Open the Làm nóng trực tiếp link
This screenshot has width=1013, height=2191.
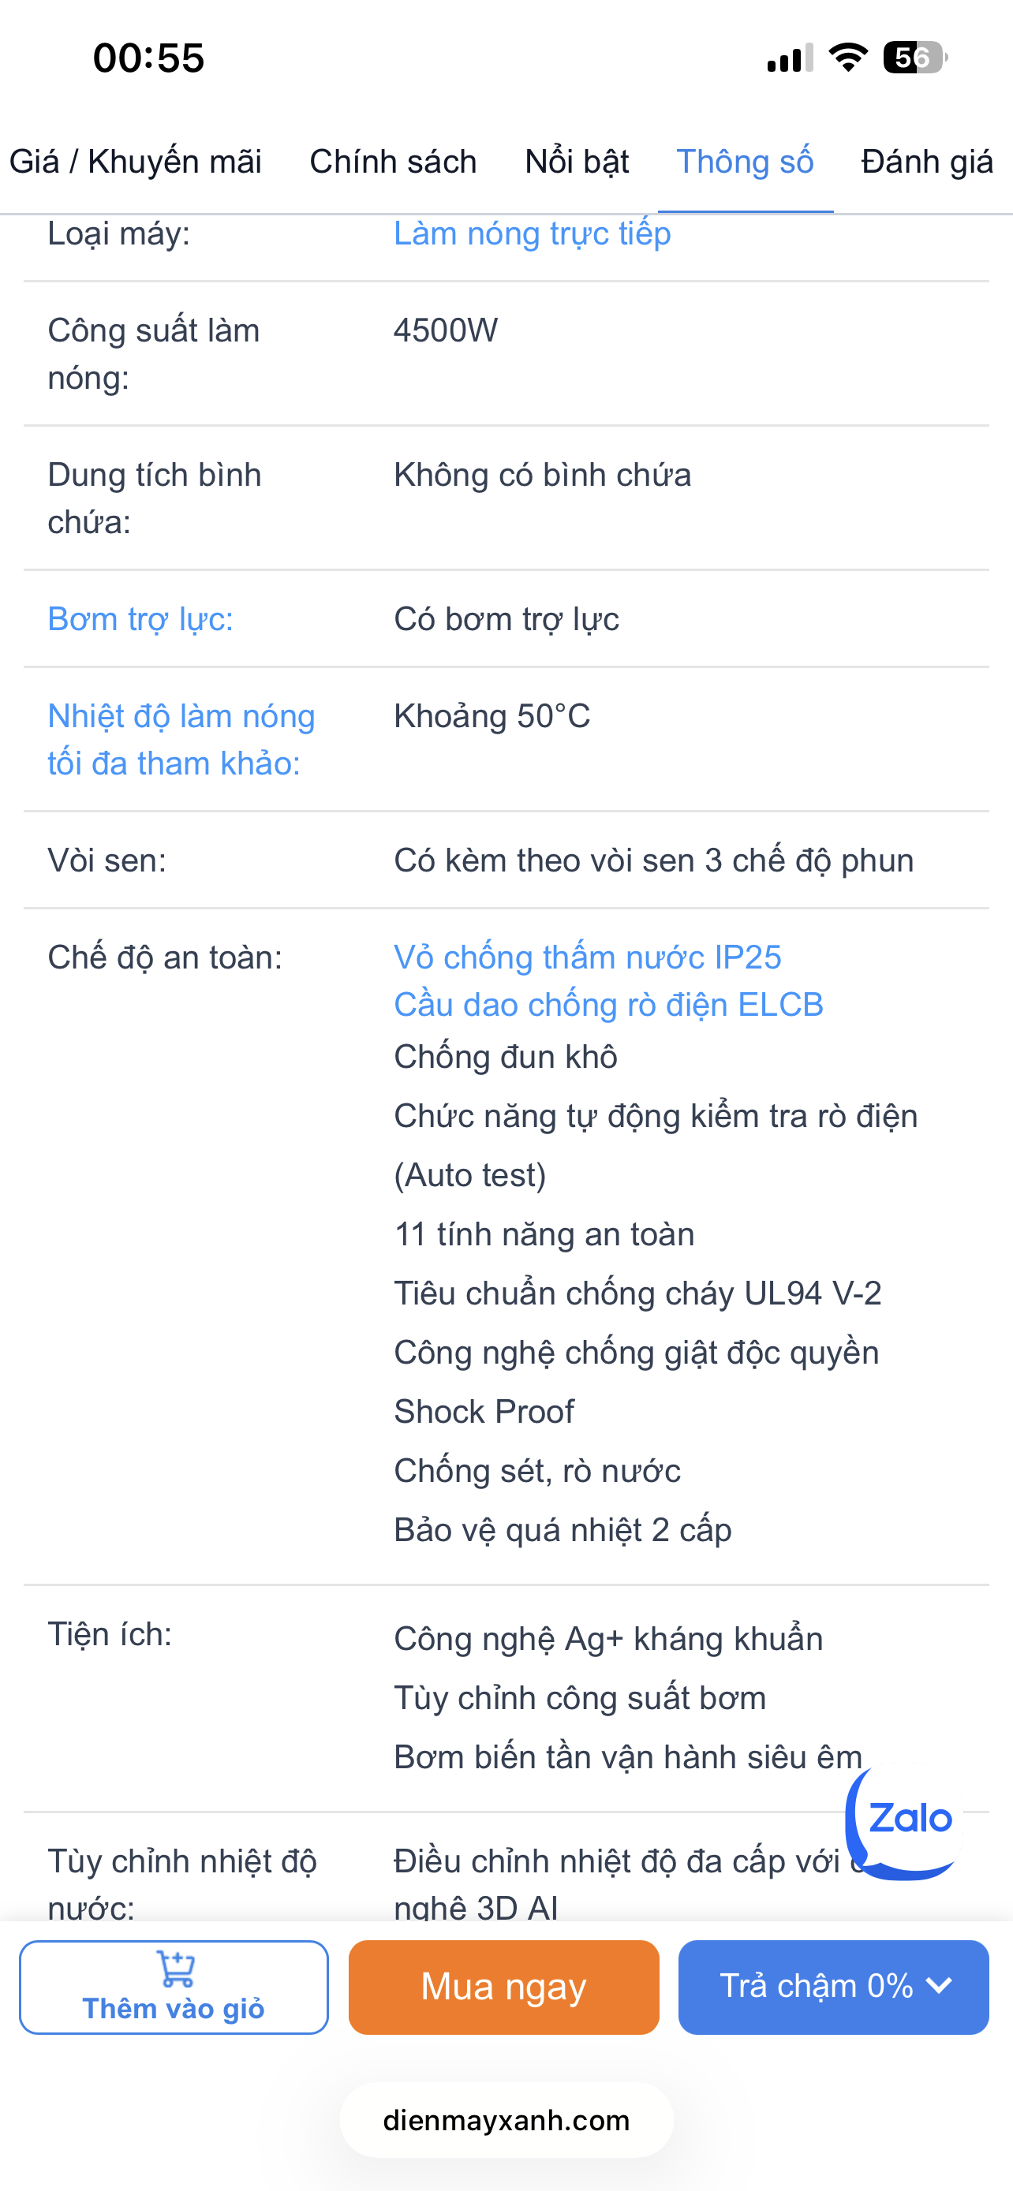point(532,234)
